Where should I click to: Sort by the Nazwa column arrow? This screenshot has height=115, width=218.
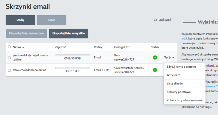23,47
